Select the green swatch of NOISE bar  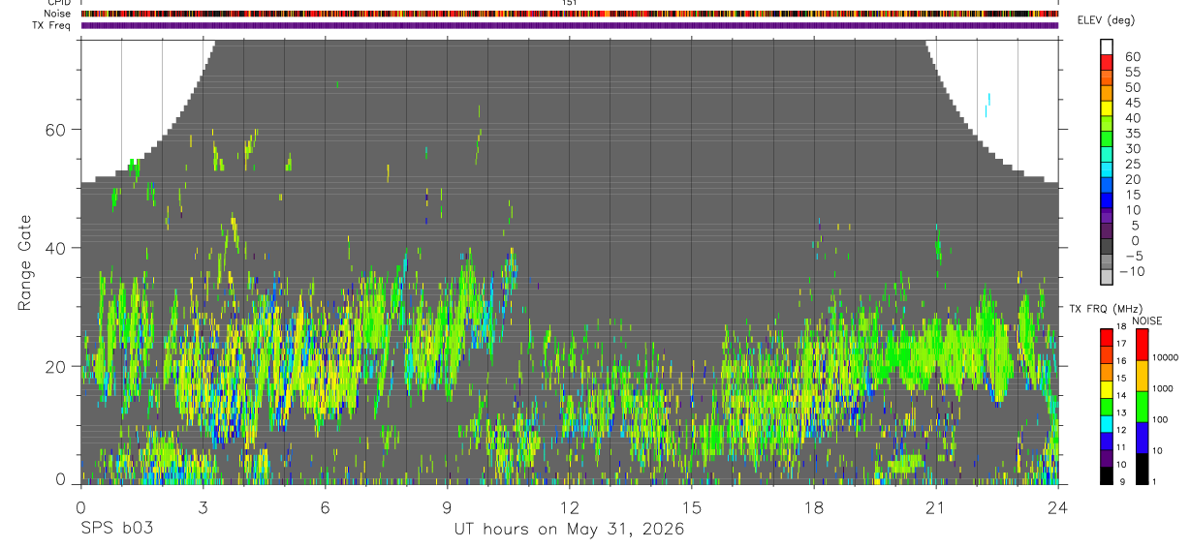[x=1142, y=406]
